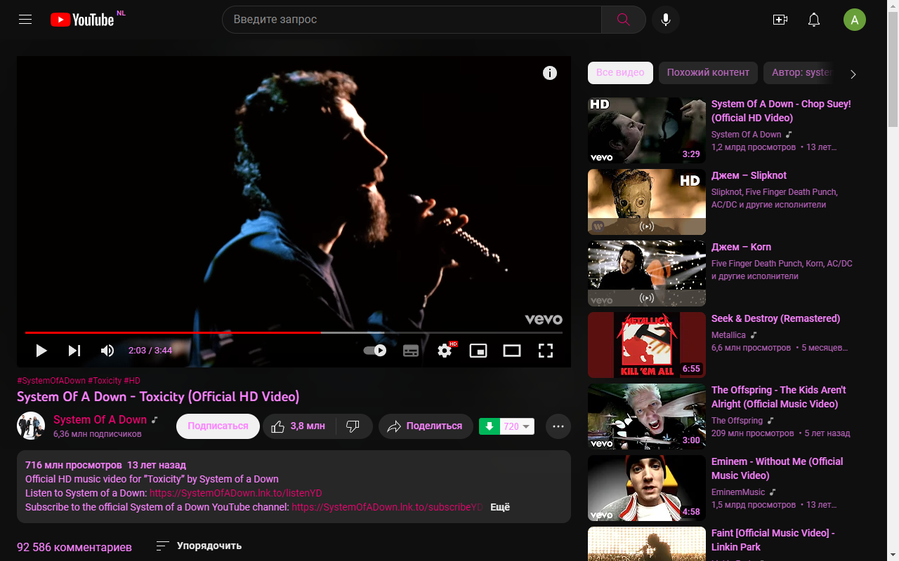Open Упорядочить comments sort menu
Viewport: 899px width, 561px height.
[x=199, y=546]
